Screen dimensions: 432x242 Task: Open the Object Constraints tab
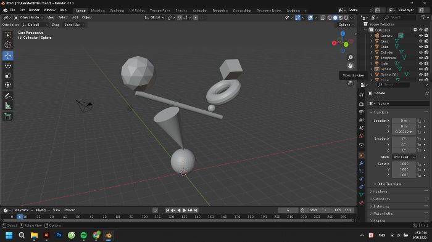362,187
